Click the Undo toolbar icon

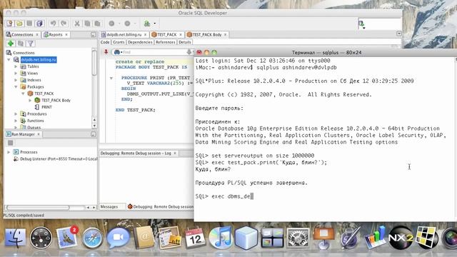[53, 24]
